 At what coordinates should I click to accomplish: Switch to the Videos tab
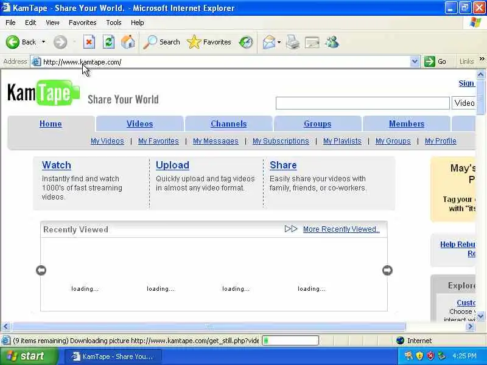click(x=140, y=124)
